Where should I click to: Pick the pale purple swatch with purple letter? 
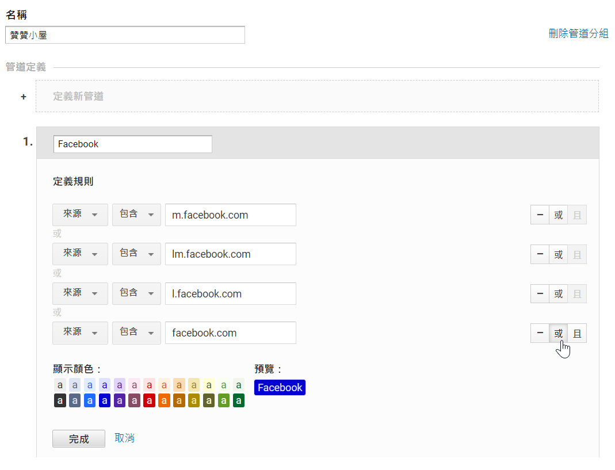[120, 385]
